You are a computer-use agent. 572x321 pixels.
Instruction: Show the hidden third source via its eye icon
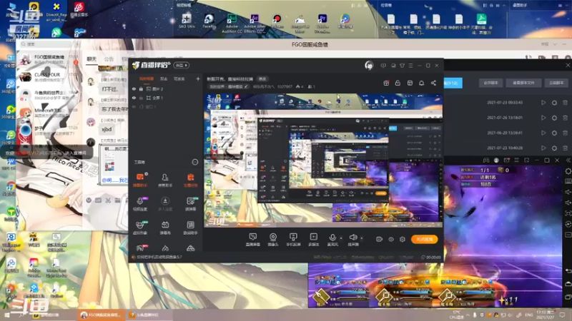[x=134, y=106]
